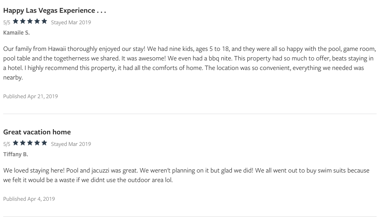Click 'Published Apr 21, 2019' date text
The width and height of the screenshot is (381, 223).
click(31, 96)
